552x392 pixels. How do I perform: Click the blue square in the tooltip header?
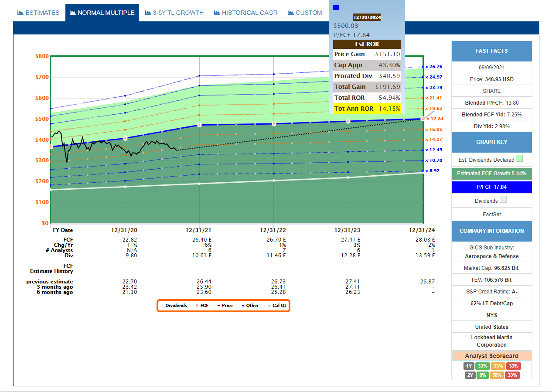pos(336,7)
